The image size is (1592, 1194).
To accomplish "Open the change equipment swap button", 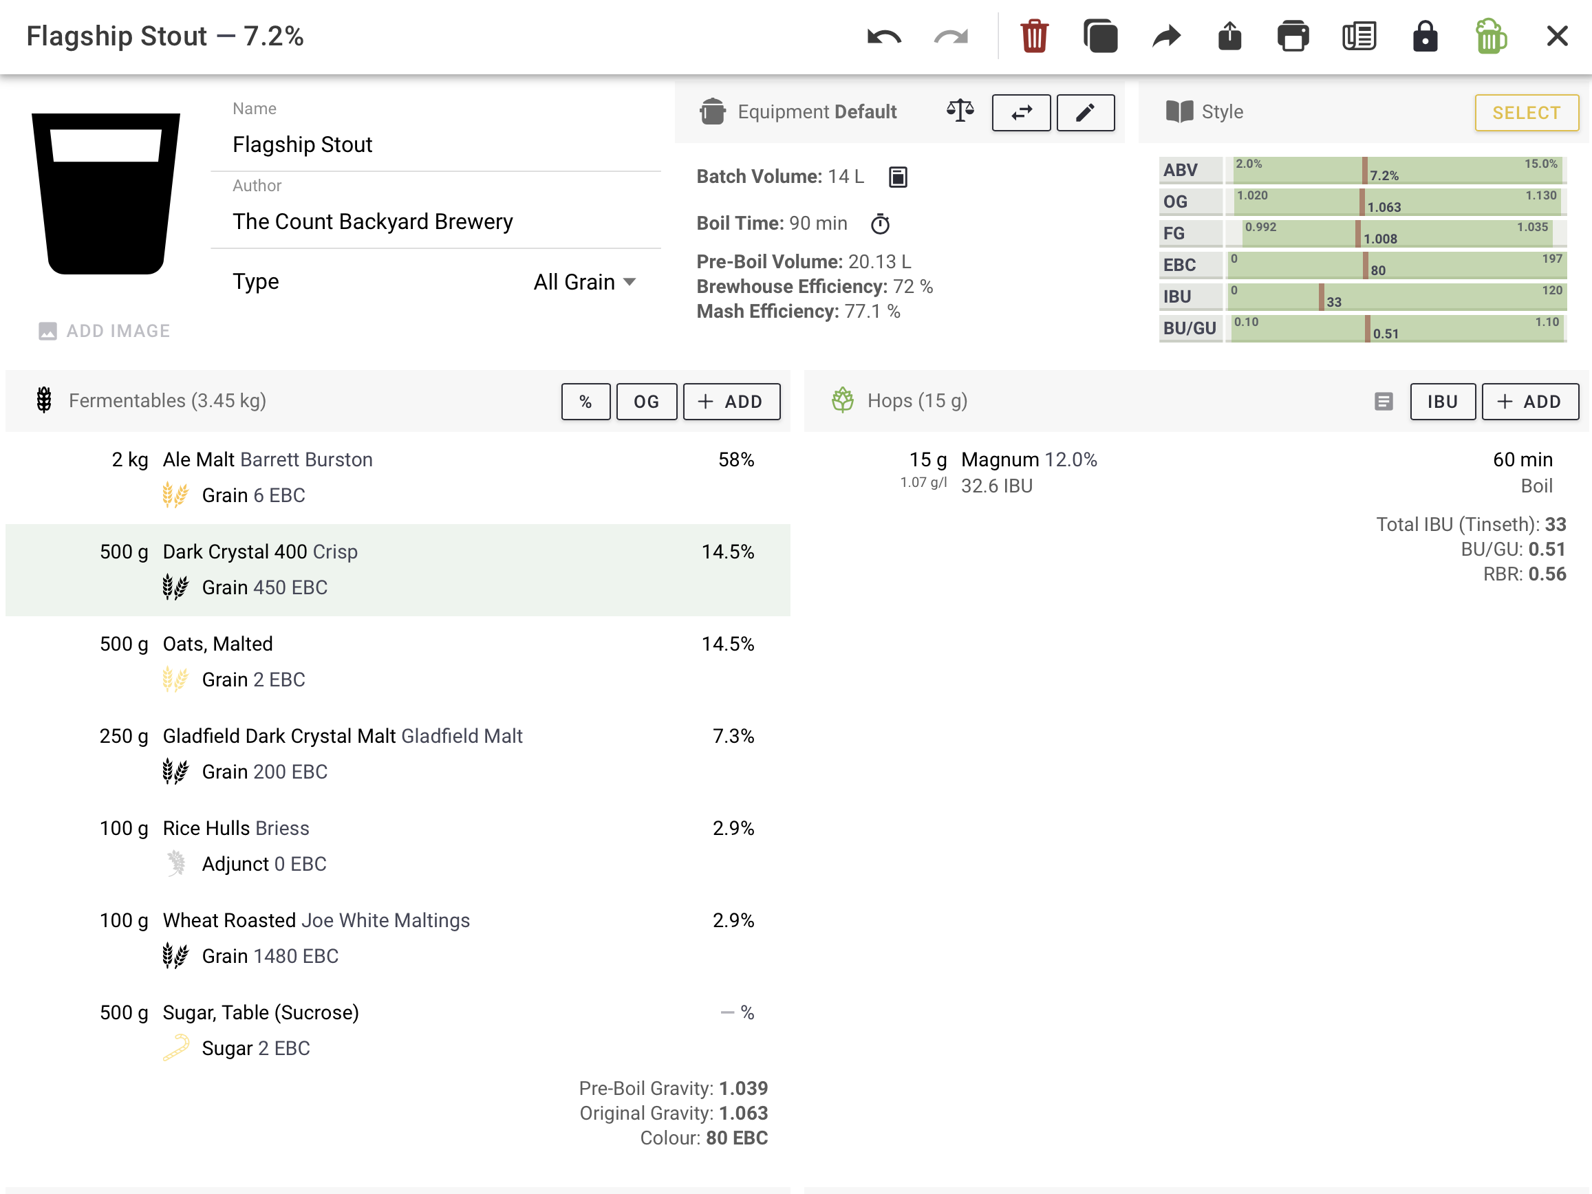I will point(1020,112).
